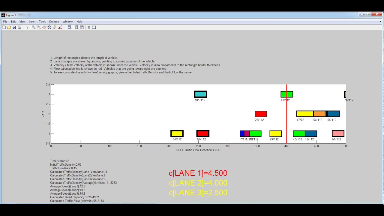The image size is (384, 216).
Task: Click the red lane 1 vehicle labeled 97/112
Action: (x=203, y=133)
